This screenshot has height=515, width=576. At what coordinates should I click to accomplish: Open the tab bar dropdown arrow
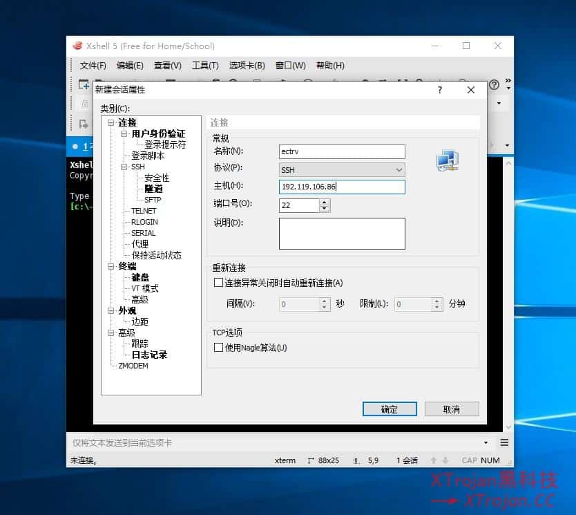click(x=507, y=146)
